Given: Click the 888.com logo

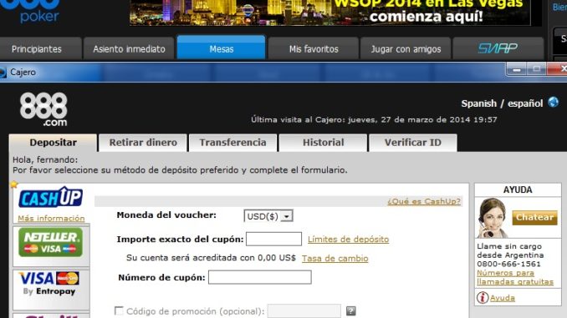Looking at the screenshot, I should coord(43,109).
